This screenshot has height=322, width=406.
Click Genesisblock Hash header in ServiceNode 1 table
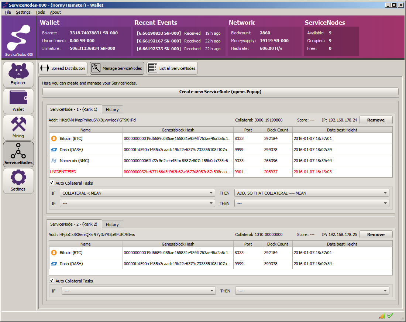[178, 130]
